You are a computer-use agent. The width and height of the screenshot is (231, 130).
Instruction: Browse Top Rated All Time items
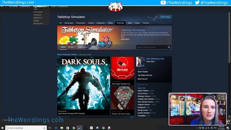145,75
